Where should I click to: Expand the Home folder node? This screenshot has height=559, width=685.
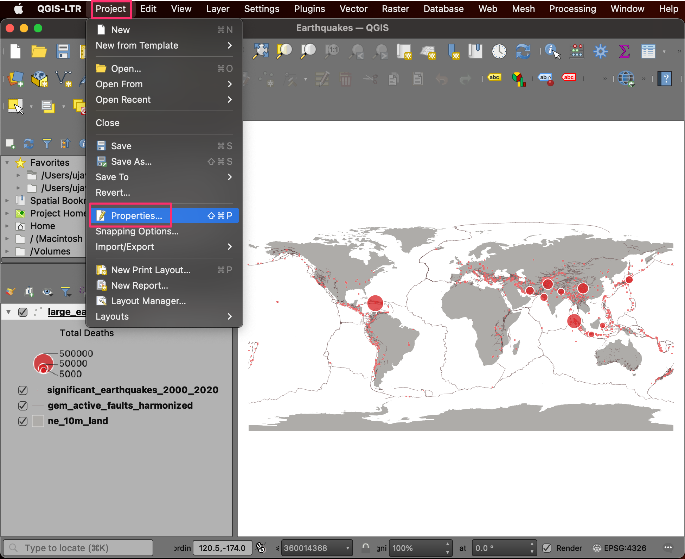[x=7, y=226]
